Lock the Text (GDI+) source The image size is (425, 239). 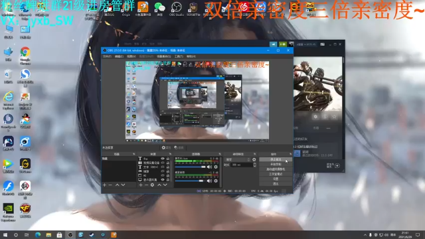[x=168, y=167]
